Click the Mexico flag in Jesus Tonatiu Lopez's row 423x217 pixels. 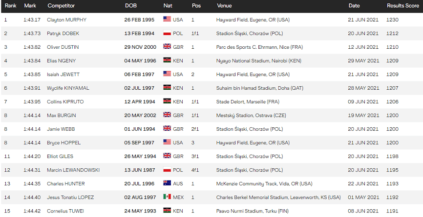click(x=167, y=197)
